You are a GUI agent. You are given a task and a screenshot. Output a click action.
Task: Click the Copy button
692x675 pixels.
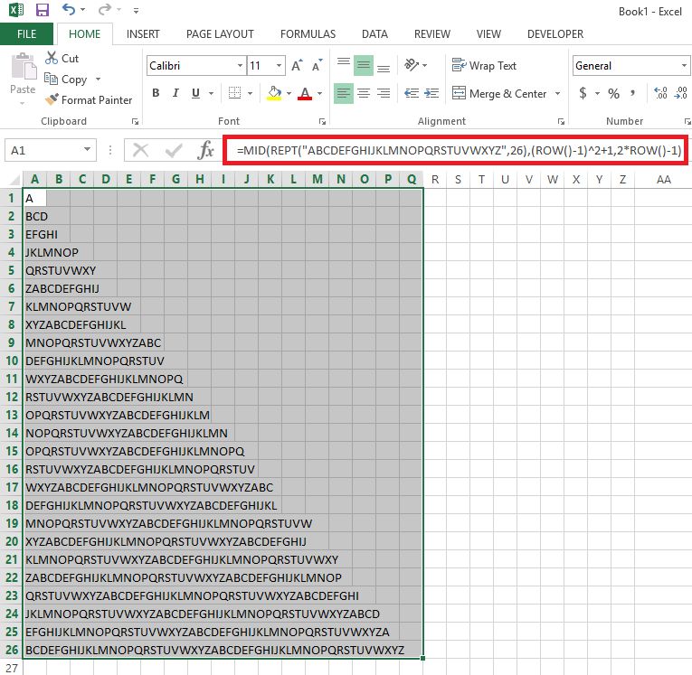pos(66,80)
